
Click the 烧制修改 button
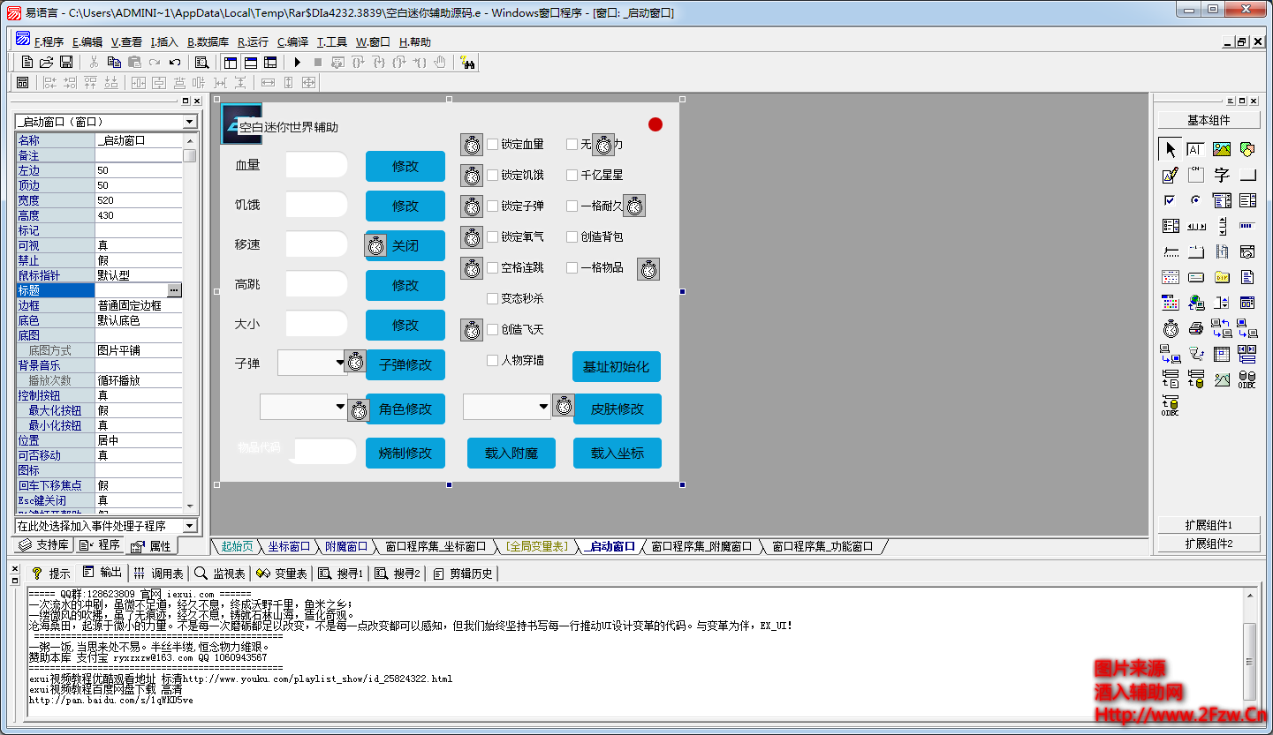point(405,453)
